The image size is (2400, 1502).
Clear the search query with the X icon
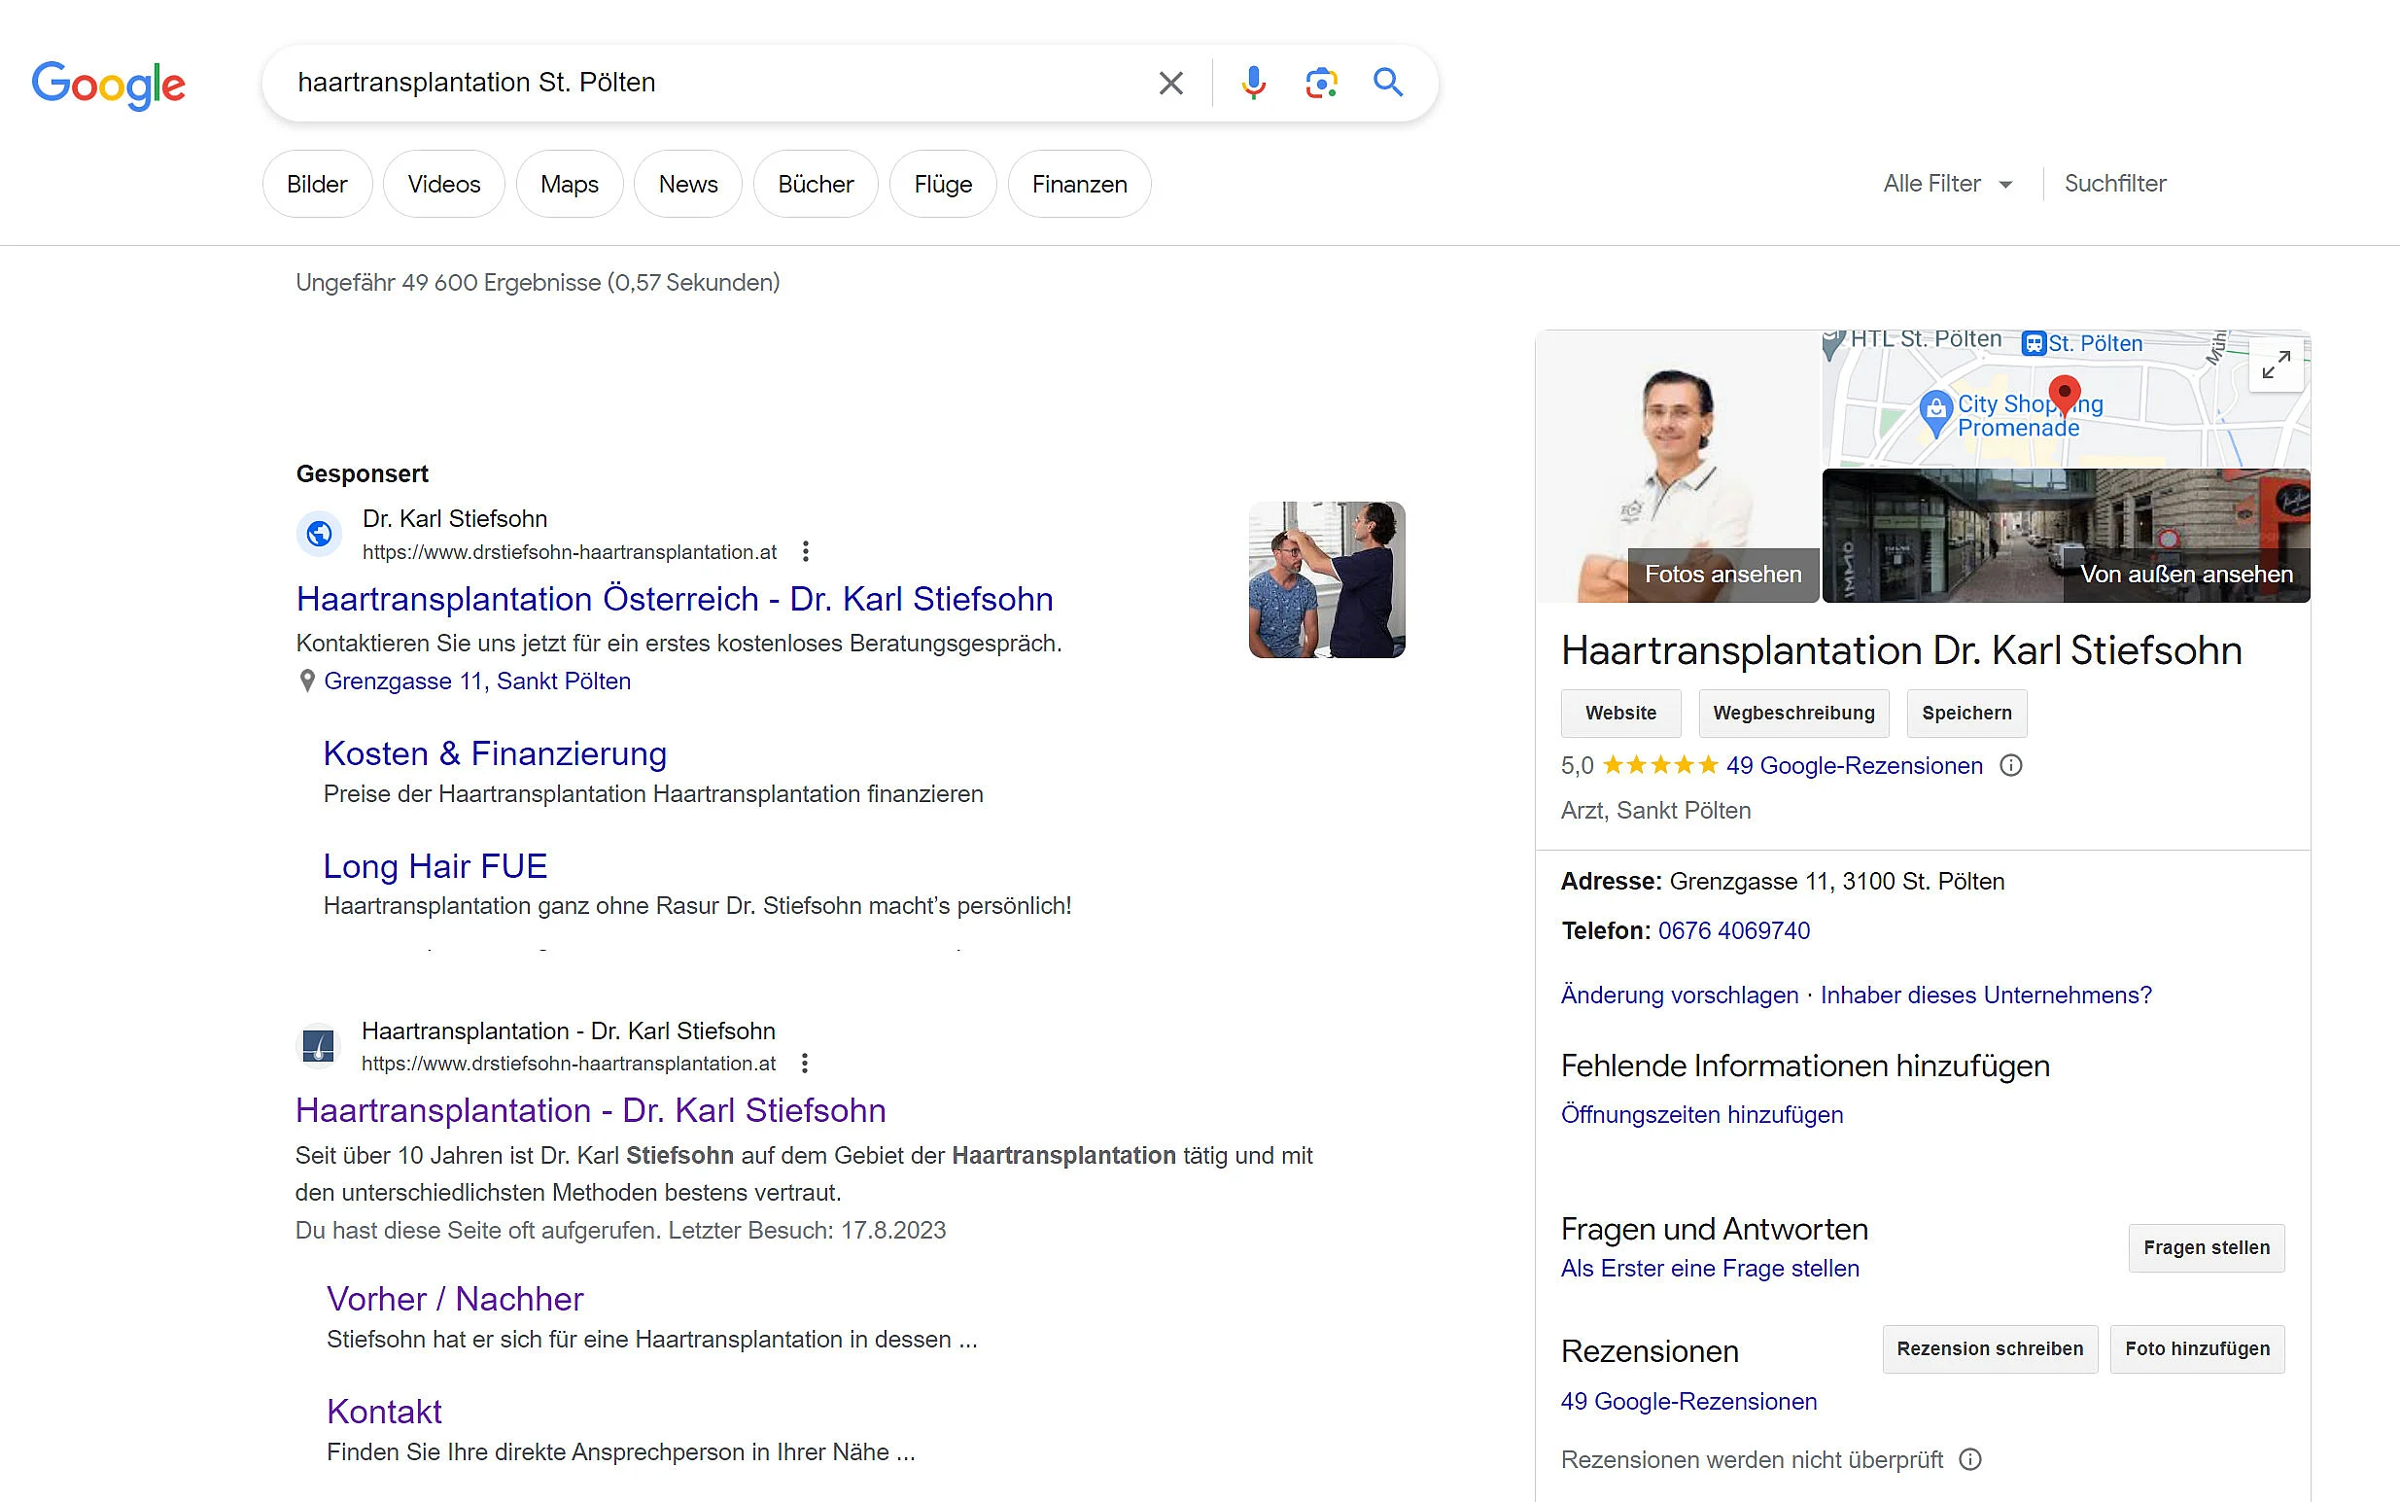pos(1171,83)
